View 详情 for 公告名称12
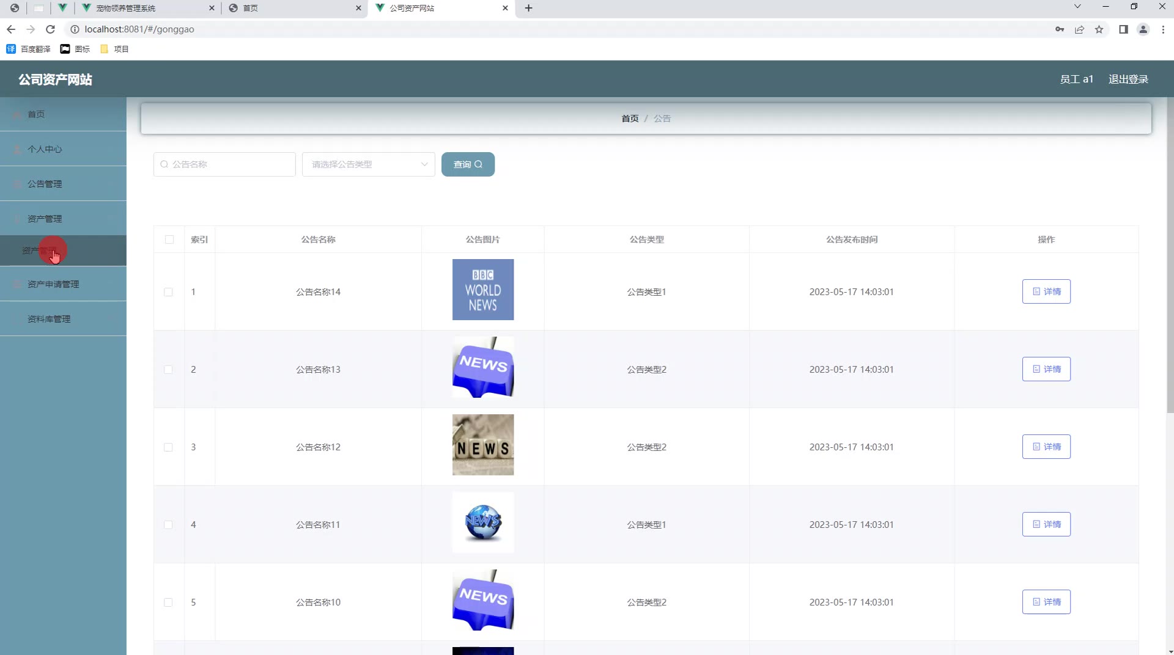Screen dimensions: 1174x655 tap(1046, 447)
